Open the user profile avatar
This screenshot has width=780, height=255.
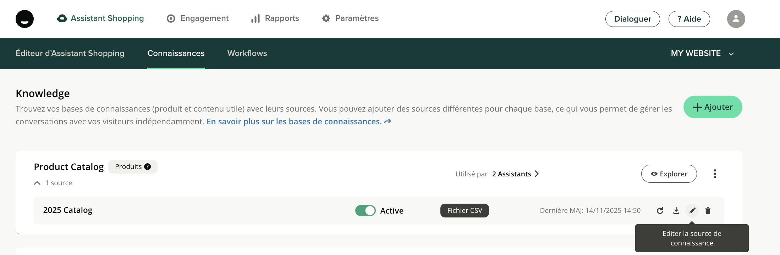[x=736, y=19]
